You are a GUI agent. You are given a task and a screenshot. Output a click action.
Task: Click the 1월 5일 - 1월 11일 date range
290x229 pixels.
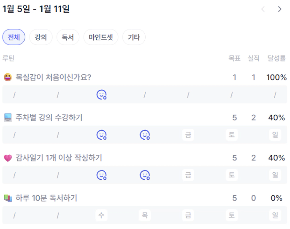pyautogui.click(x=36, y=9)
